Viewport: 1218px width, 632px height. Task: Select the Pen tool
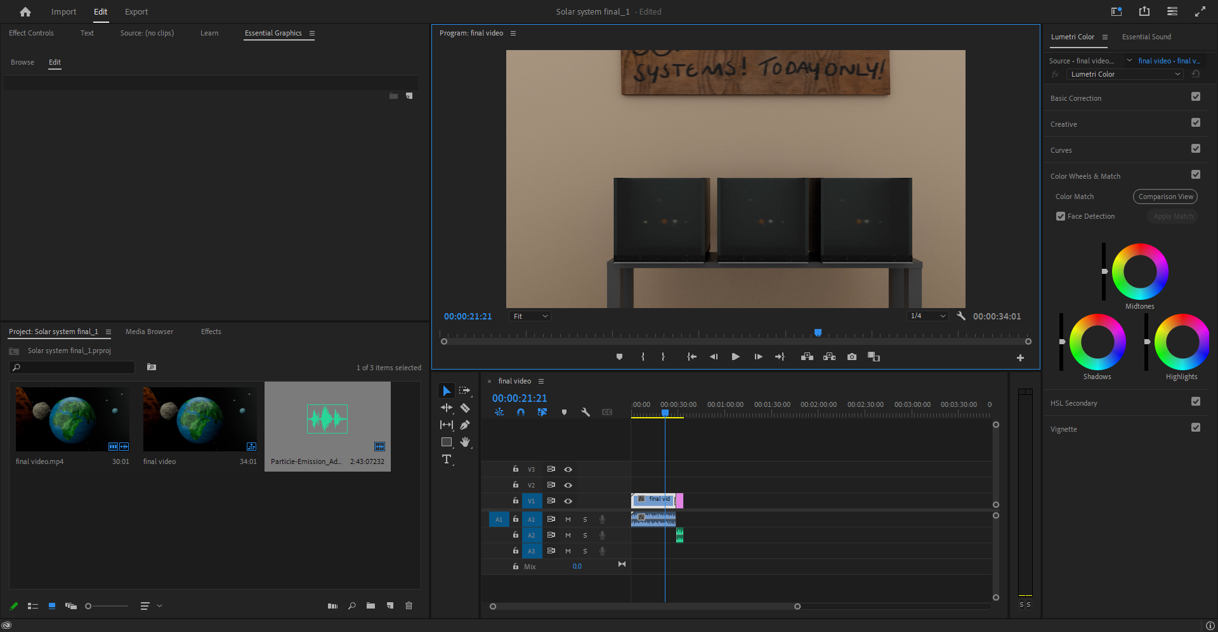pyautogui.click(x=465, y=425)
